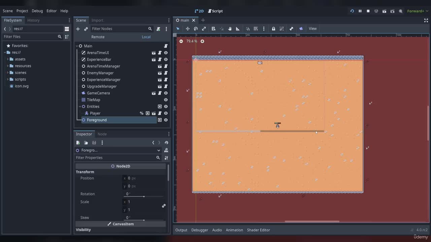Screen dimensions: 431x242
Task: Activate the Move Mode tool
Action: pos(188,29)
